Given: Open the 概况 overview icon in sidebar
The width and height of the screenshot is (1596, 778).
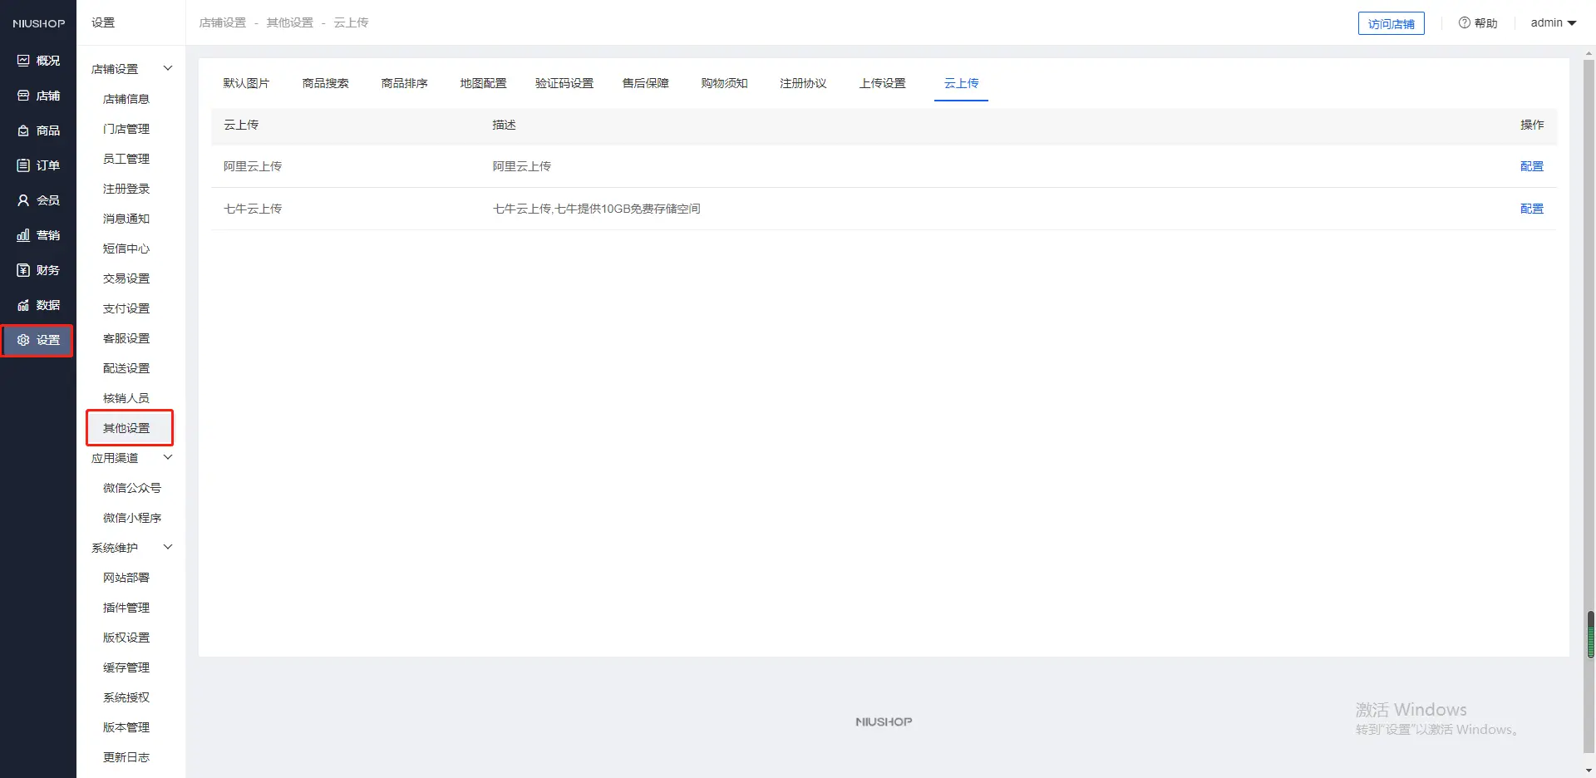Looking at the screenshot, I should coord(23,61).
